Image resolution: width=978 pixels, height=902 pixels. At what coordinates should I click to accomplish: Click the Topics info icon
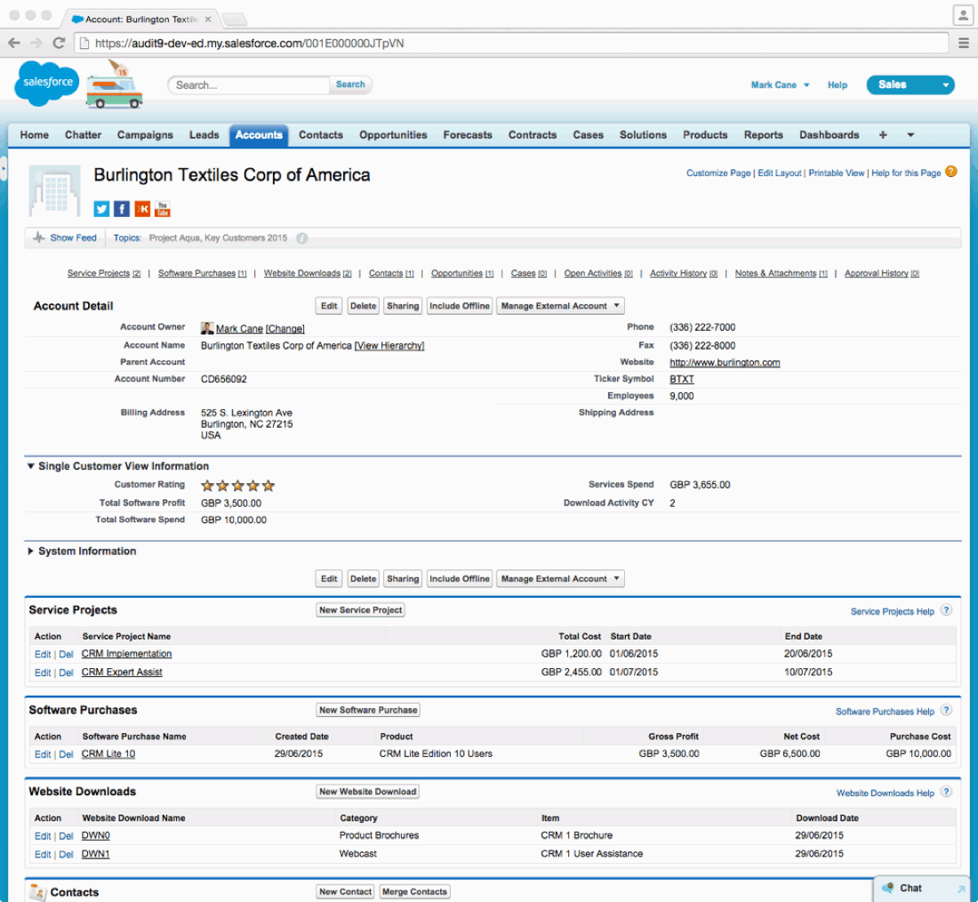pyautogui.click(x=302, y=238)
